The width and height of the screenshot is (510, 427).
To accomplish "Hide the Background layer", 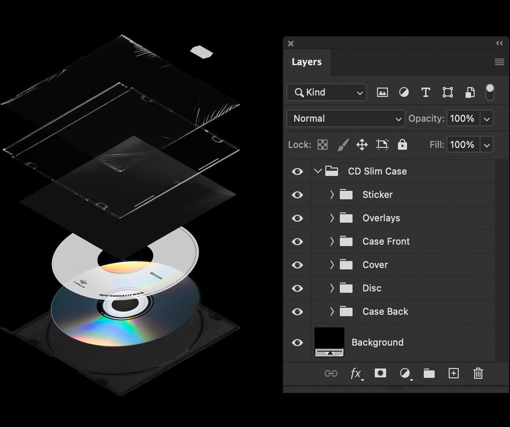I will point(297,342).
